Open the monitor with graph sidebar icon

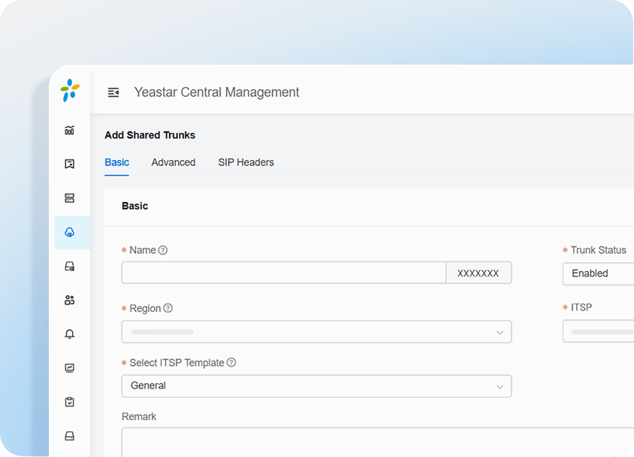pyautogui.click(x=70, y=368)
